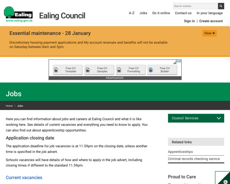Open the A-Z menu item
This screenshot has width=230, height=184.
click(131, 13)
